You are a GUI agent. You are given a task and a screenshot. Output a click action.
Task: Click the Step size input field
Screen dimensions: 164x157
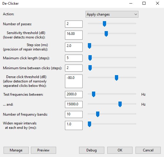tap(74, 47)
